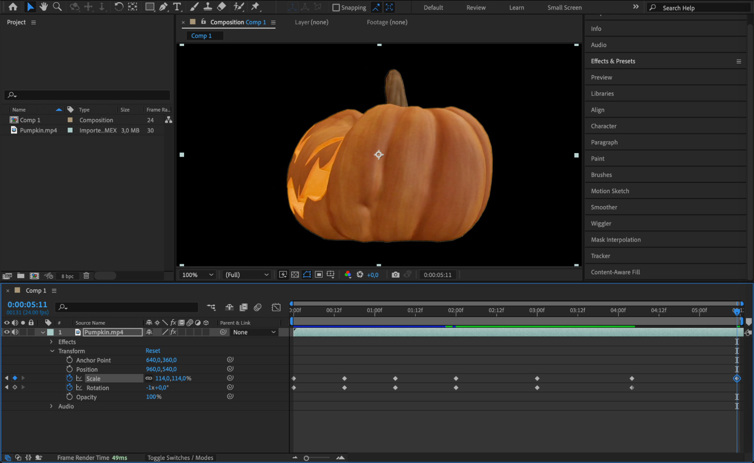This screenshot has width=754, height=463.
Task: Select the Zoom tool
Action: point(57,7)
